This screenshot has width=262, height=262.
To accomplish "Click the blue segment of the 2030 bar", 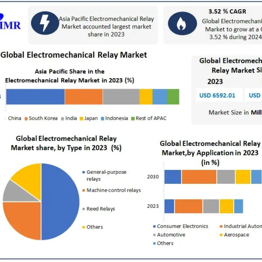I will 173,177.
